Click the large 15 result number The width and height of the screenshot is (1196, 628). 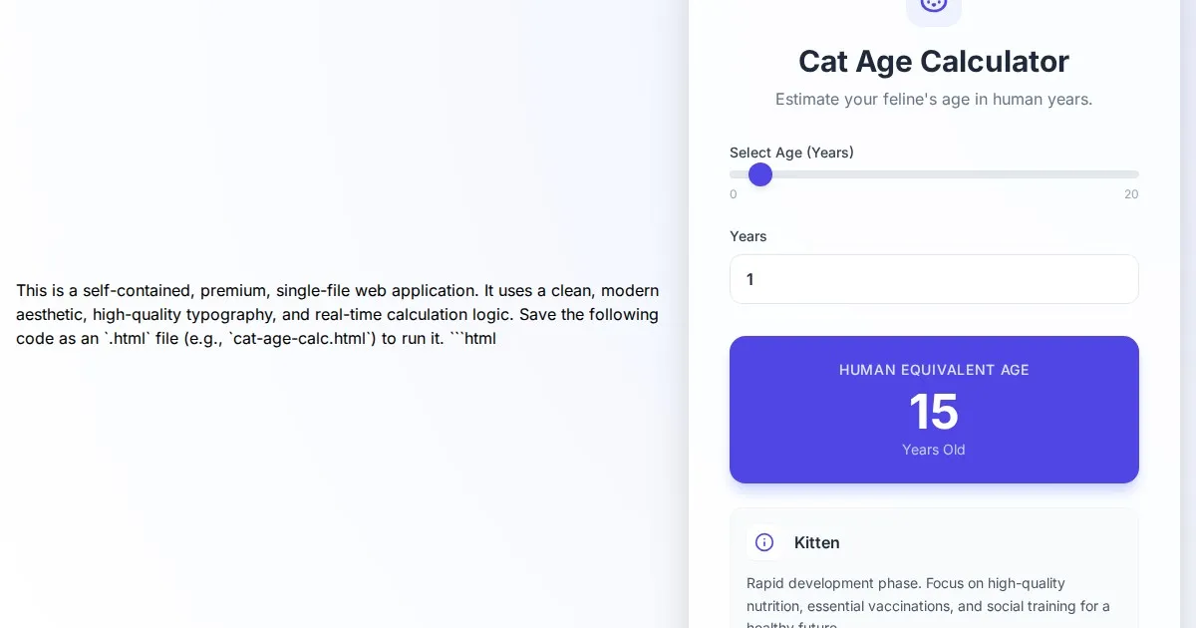pyautogui.click(x=934, y=412)
